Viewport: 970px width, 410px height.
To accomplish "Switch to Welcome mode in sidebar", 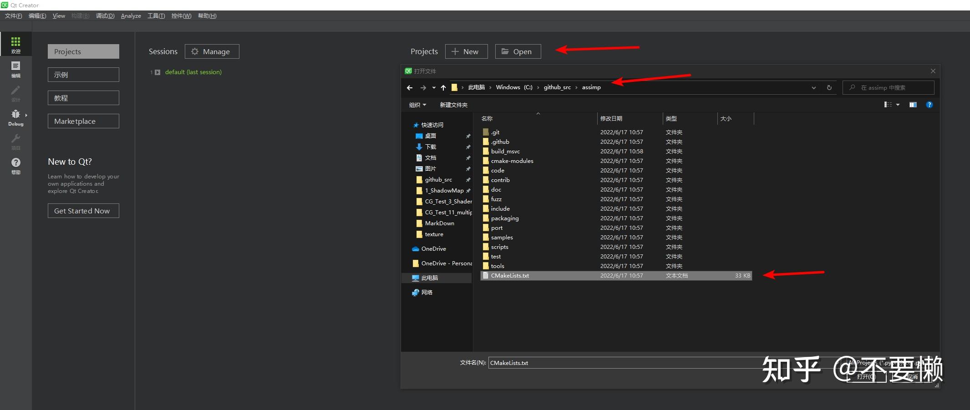I will [x=15, y=45].
